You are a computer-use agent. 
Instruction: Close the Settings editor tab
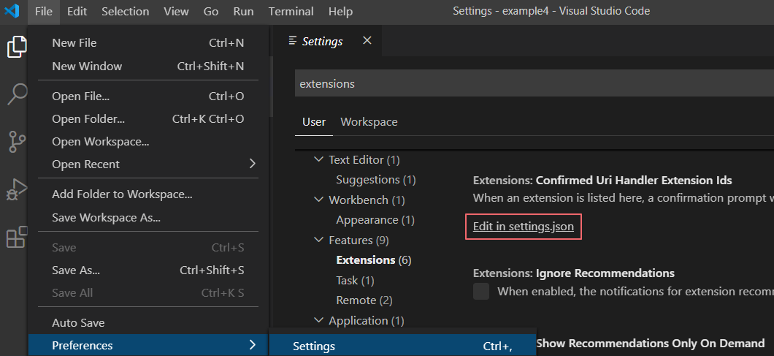click(367, 41)
